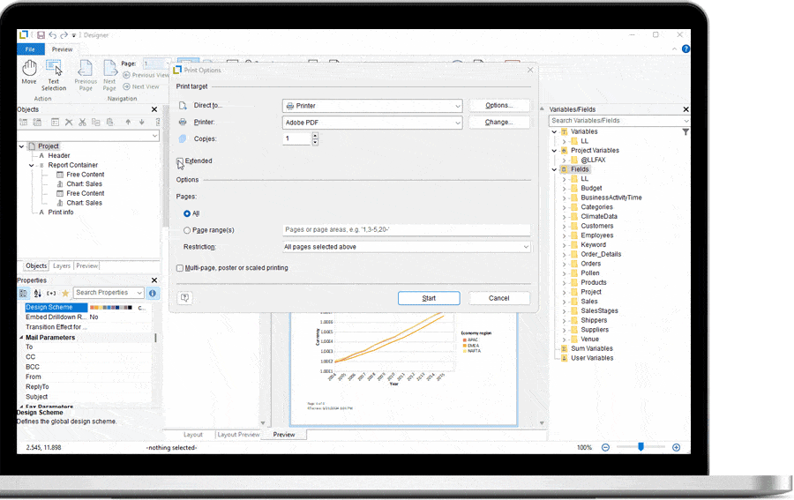Expand the Orders field folder
794x500 pixels.
pyautogui.click(x=564, y=265)
